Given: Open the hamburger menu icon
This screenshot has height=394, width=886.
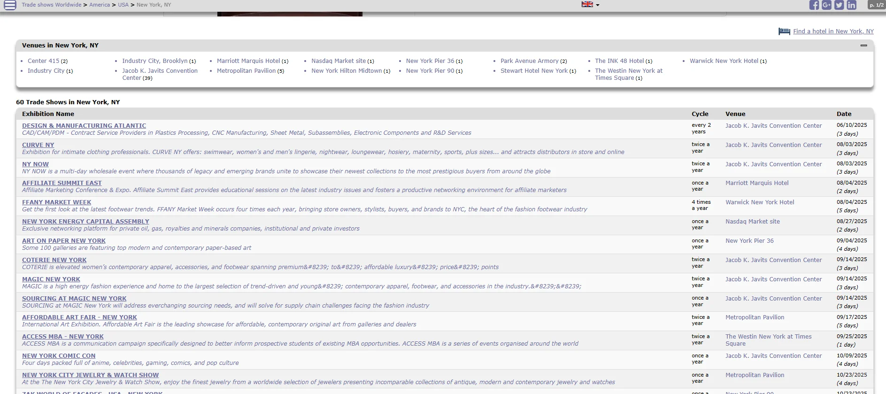Looking at the screenshot, I should click(10, 5).
